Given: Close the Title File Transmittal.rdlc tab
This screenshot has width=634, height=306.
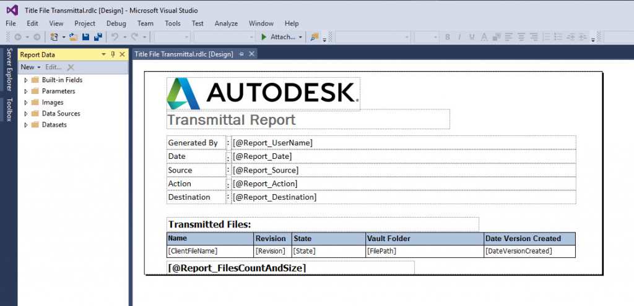Looking at the screenshot, I should (x=251, y=54).
